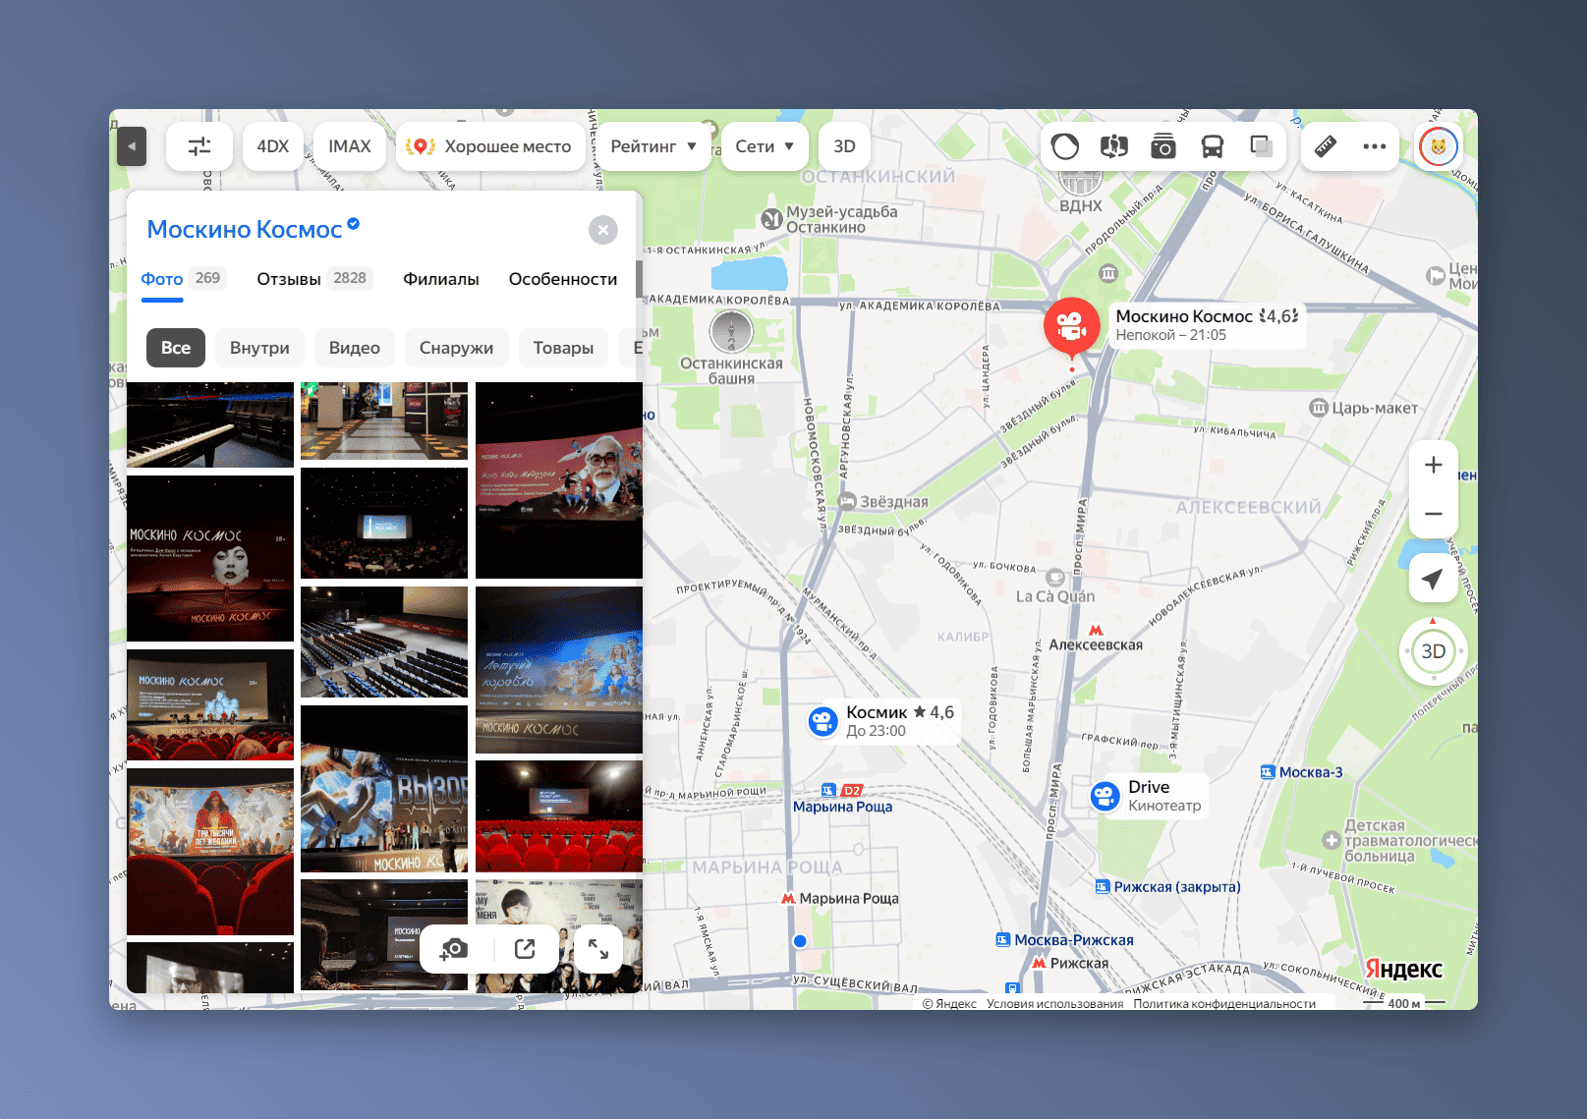Collapse the side panel with the arrow button
Viewport: 1587px width, 1119px height.
pos(132,146)
